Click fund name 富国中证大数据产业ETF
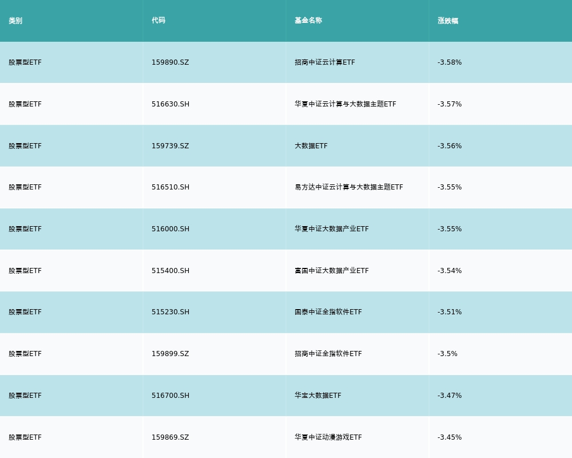Viewport: 572px width, 458px height. tap(332, 271)
